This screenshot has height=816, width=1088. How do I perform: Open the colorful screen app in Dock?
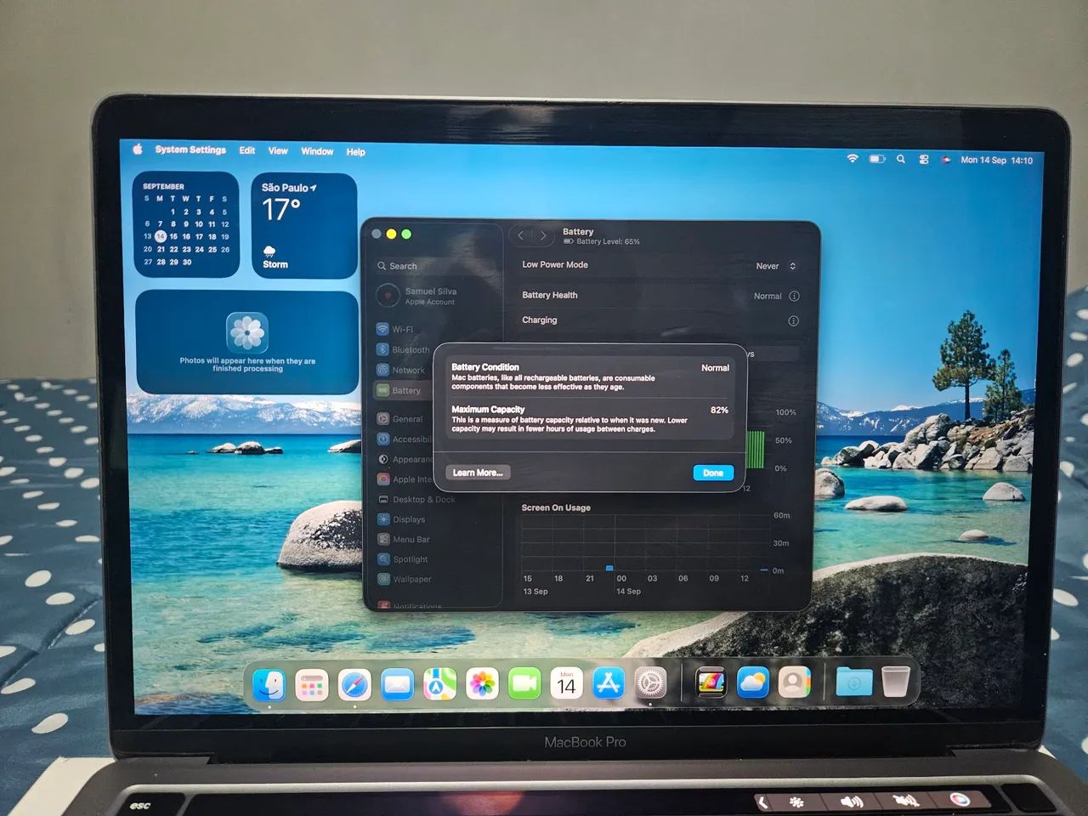pos(711,683)
